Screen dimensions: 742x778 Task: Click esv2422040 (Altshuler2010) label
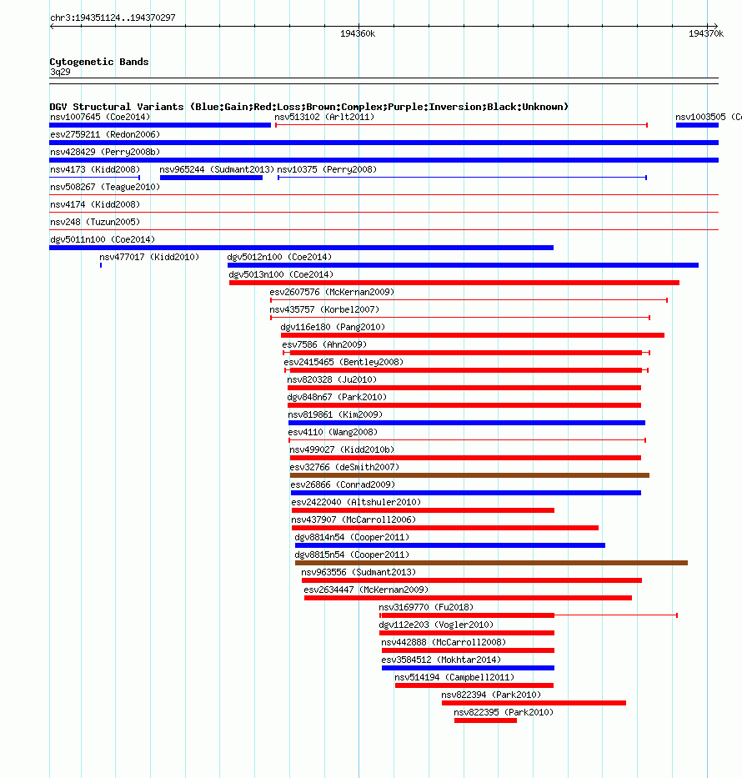pos(356,502)
